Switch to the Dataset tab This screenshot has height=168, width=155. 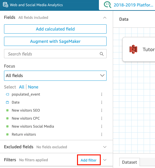[x=129, y=162]
